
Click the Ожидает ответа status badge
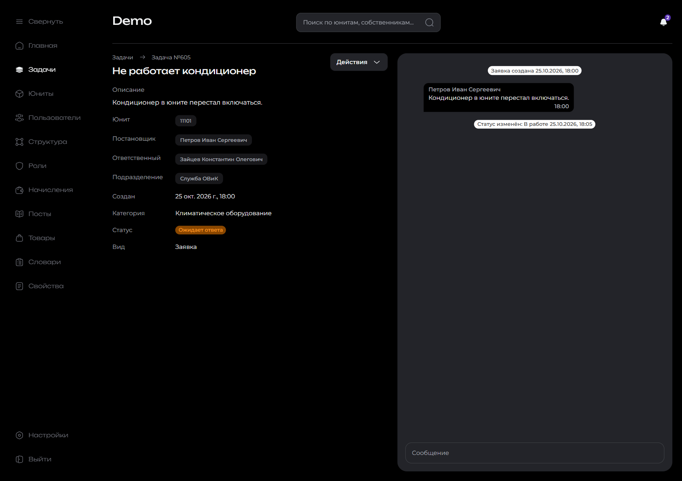(x=201, y=230)
